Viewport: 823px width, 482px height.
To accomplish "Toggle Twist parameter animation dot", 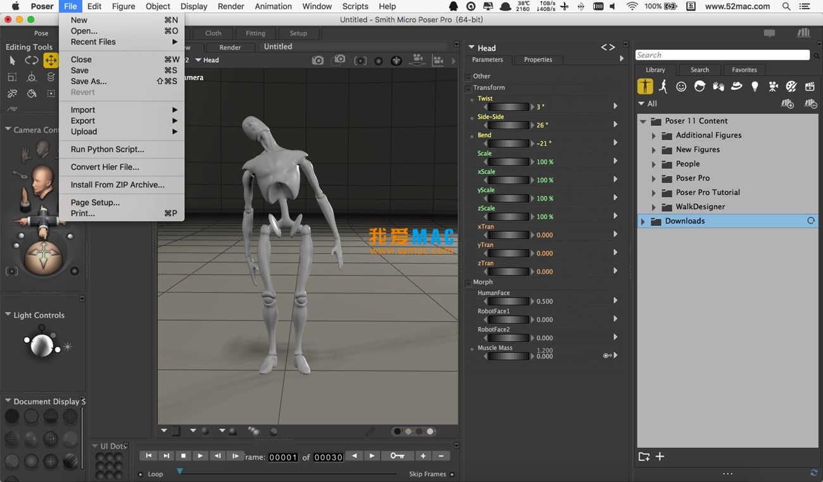I will (x=472, y=99).
